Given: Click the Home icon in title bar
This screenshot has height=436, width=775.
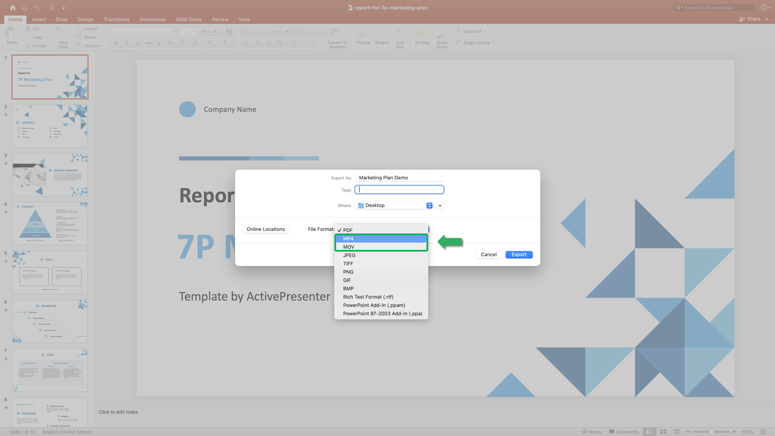Looking at the screenshot, I should pyautogui.click(x=13, y=7).
